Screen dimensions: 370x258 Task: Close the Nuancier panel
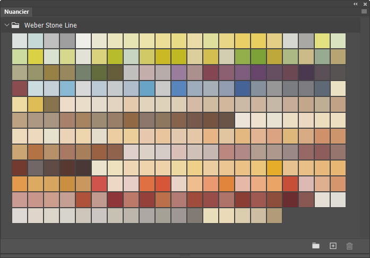pos(365,4)
